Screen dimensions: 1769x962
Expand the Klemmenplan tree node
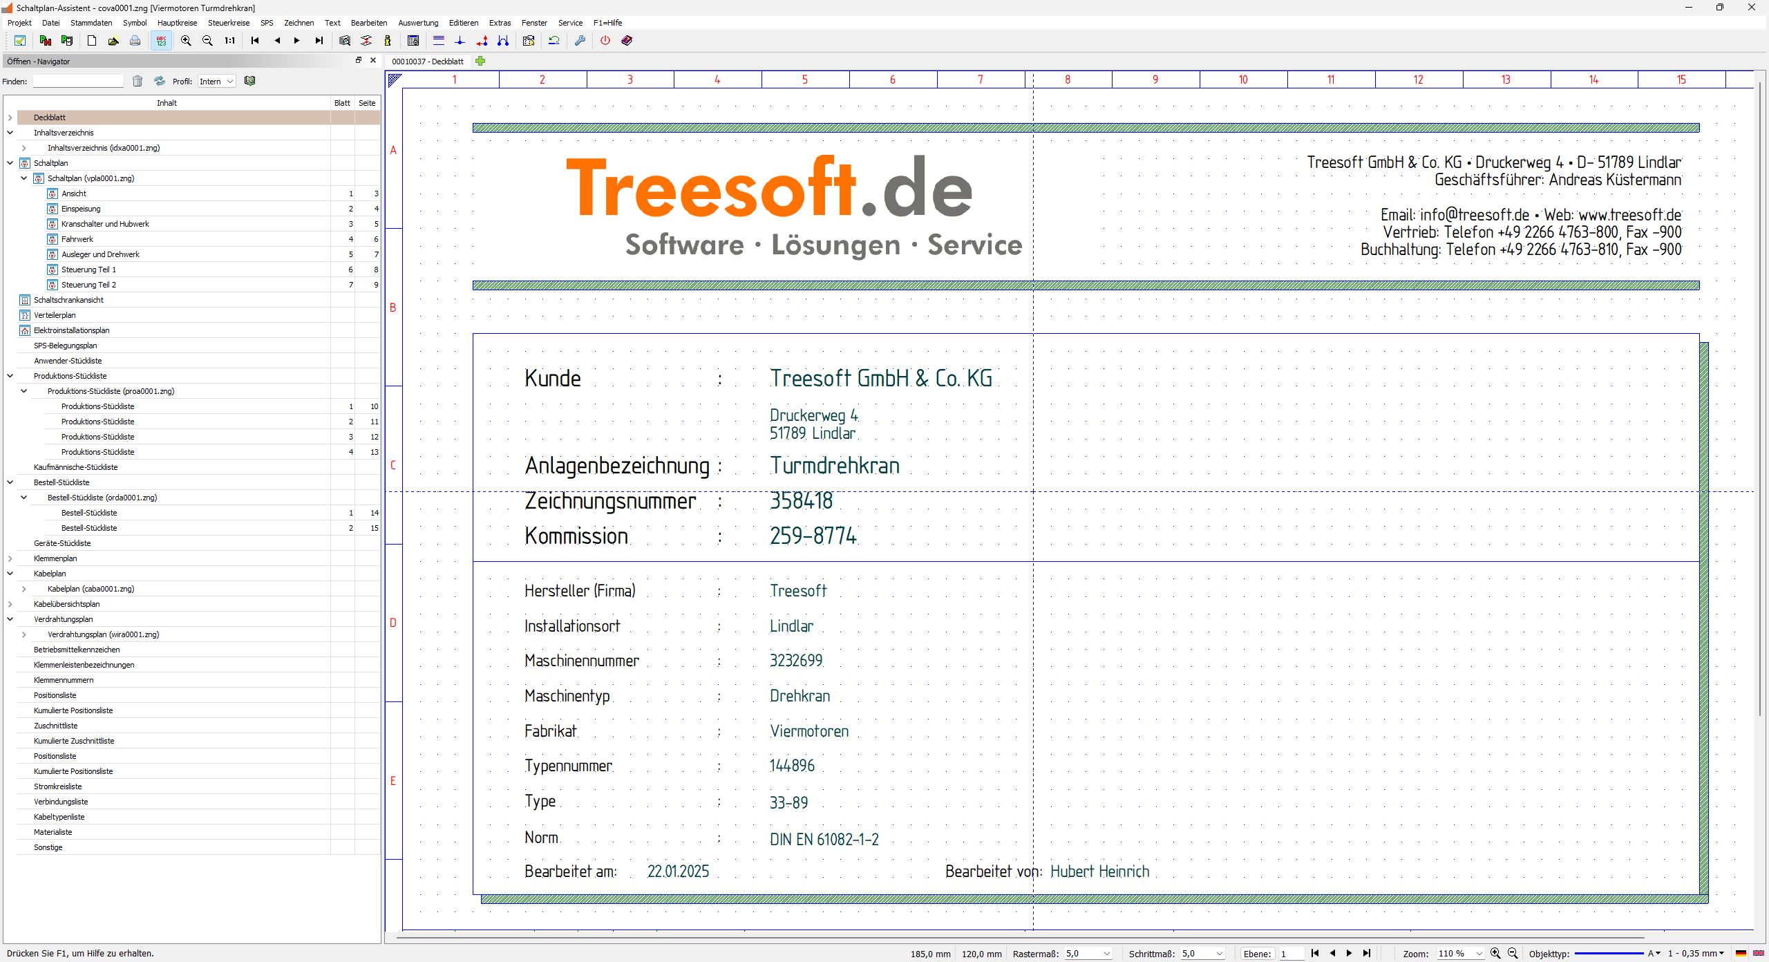click(10, 558)
